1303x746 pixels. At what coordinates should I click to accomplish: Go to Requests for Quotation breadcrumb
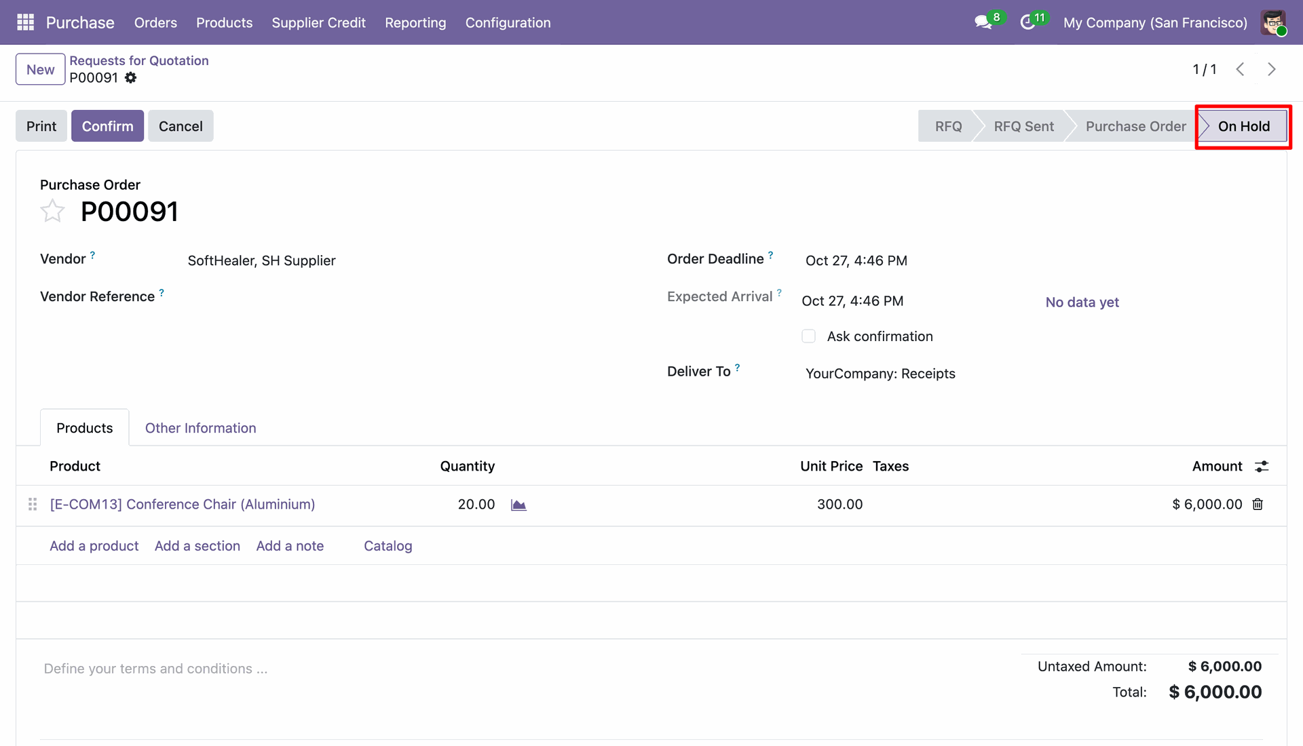(x=139, y=60)
